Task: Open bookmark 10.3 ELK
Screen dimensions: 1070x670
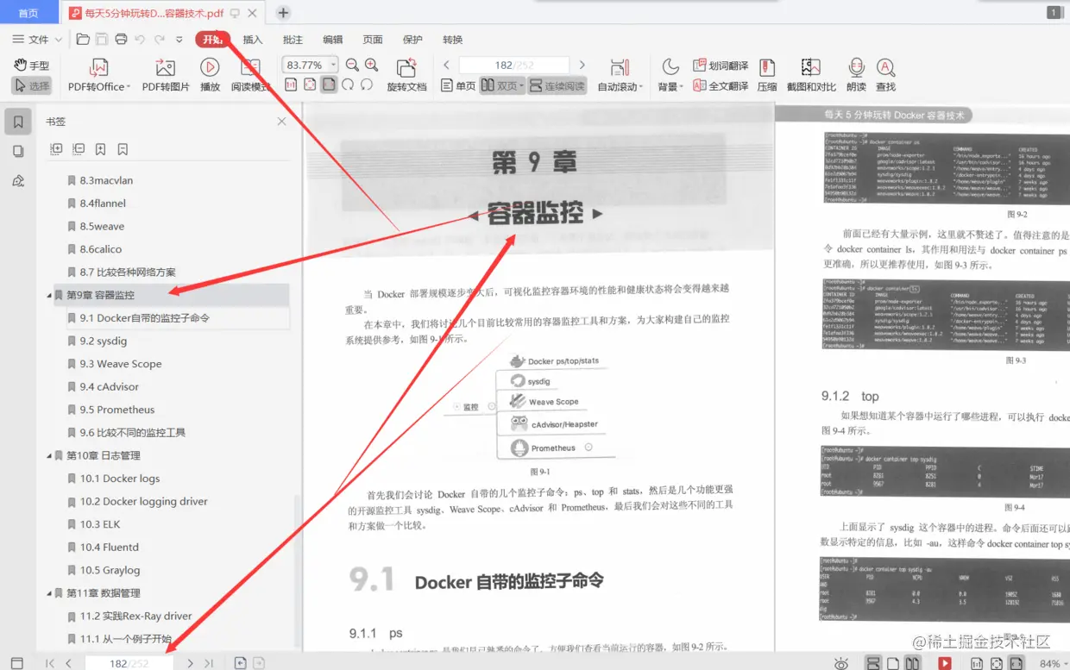Action: click(100, 524)
